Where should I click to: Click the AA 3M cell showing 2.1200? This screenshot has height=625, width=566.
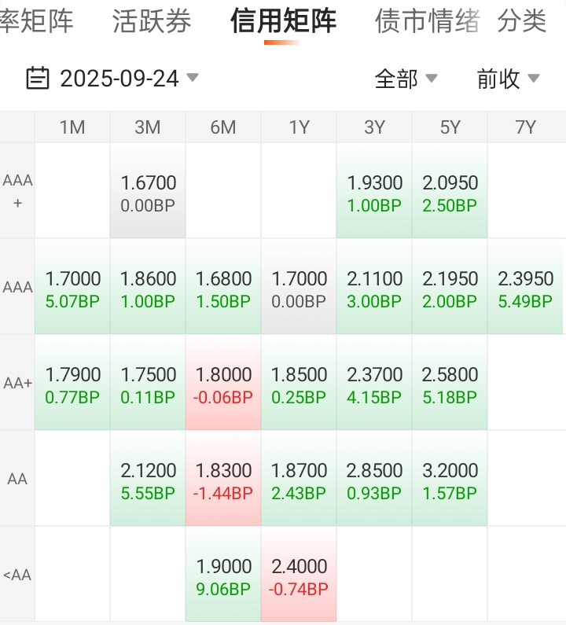(x=148, y=480)
